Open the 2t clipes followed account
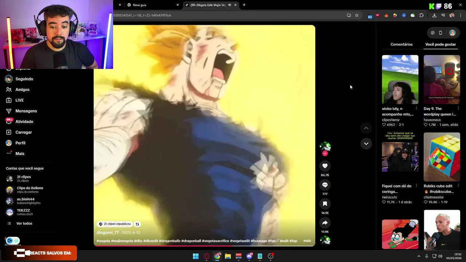The image size is (466, 262). point(24,178)
